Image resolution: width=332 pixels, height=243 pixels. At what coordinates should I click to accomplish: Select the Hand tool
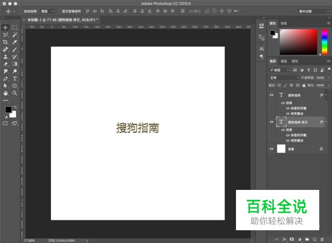pyautogui.click(x=6, y=93)
